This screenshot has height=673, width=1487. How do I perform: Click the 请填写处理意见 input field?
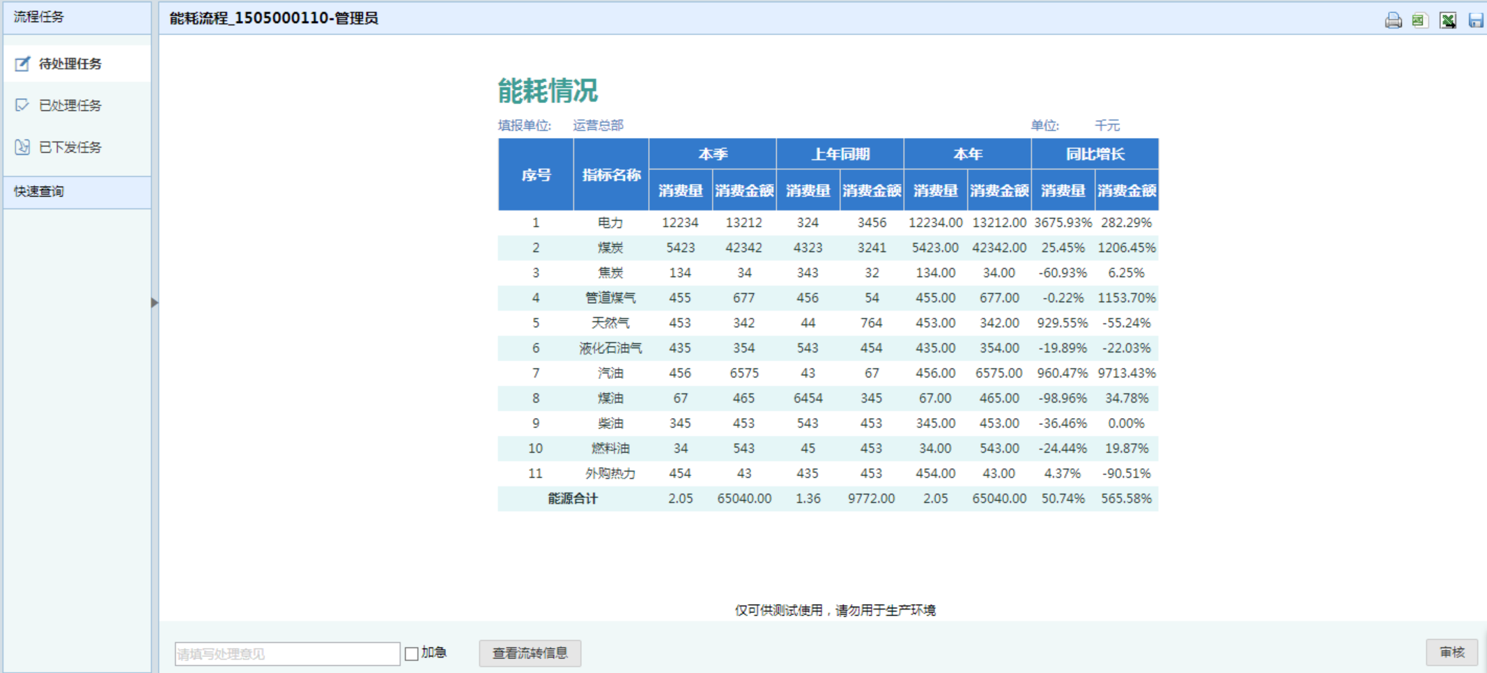(x=287, y=653)
